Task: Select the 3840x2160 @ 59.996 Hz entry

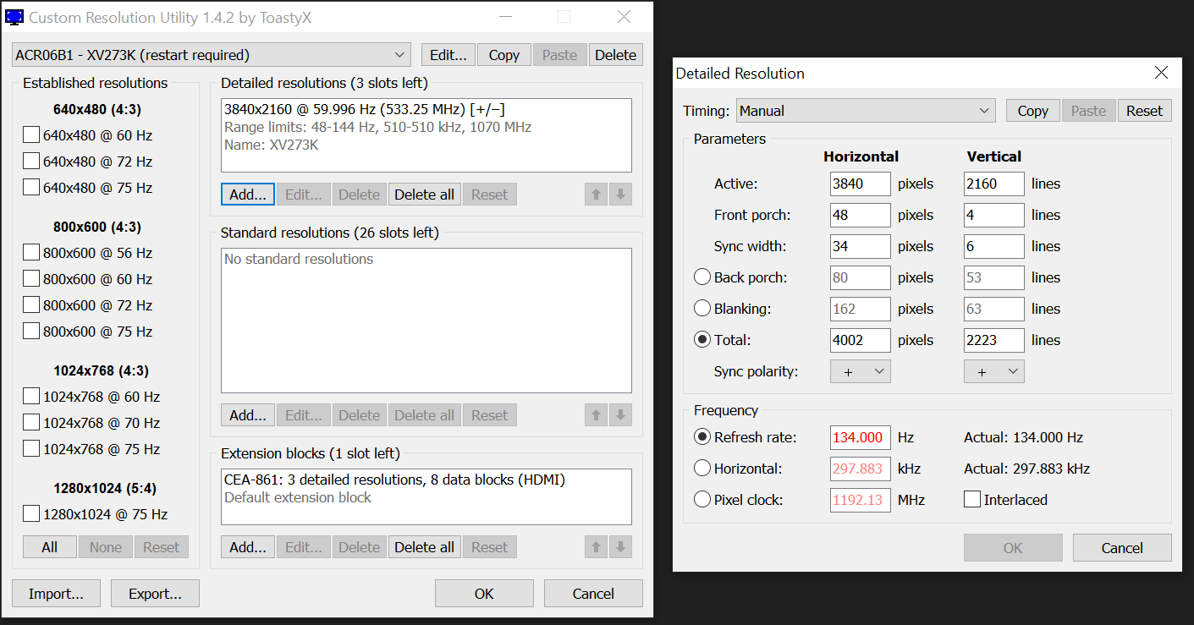Action: 364,109
